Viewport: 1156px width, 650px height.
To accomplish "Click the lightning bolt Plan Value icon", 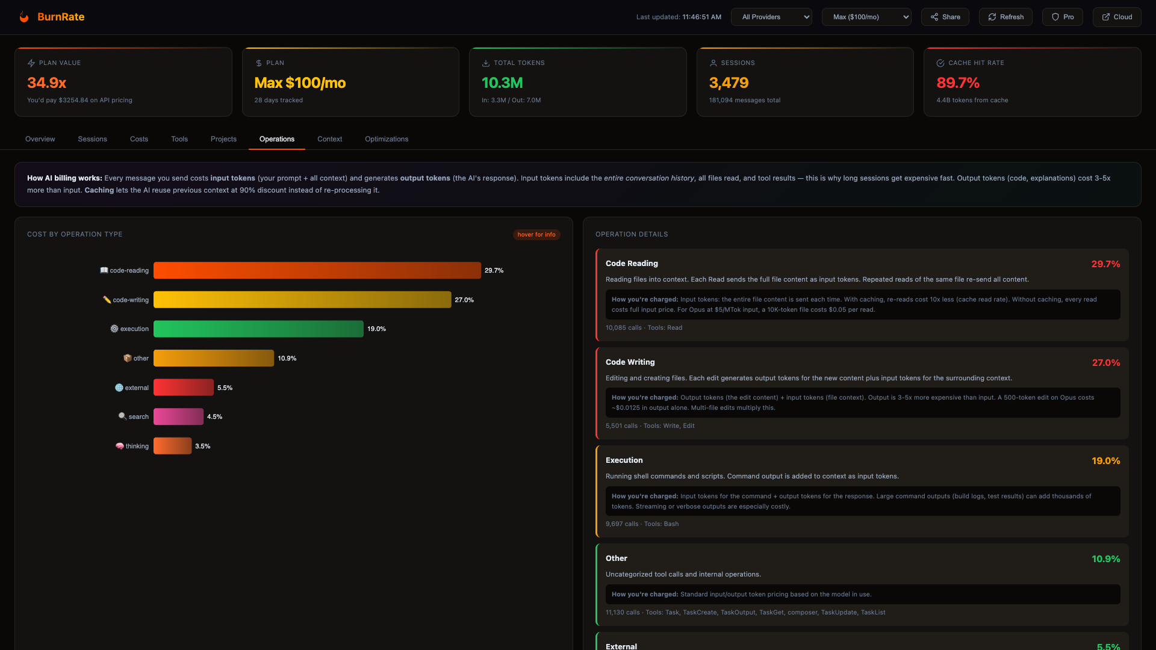I will tap(31, 63).
